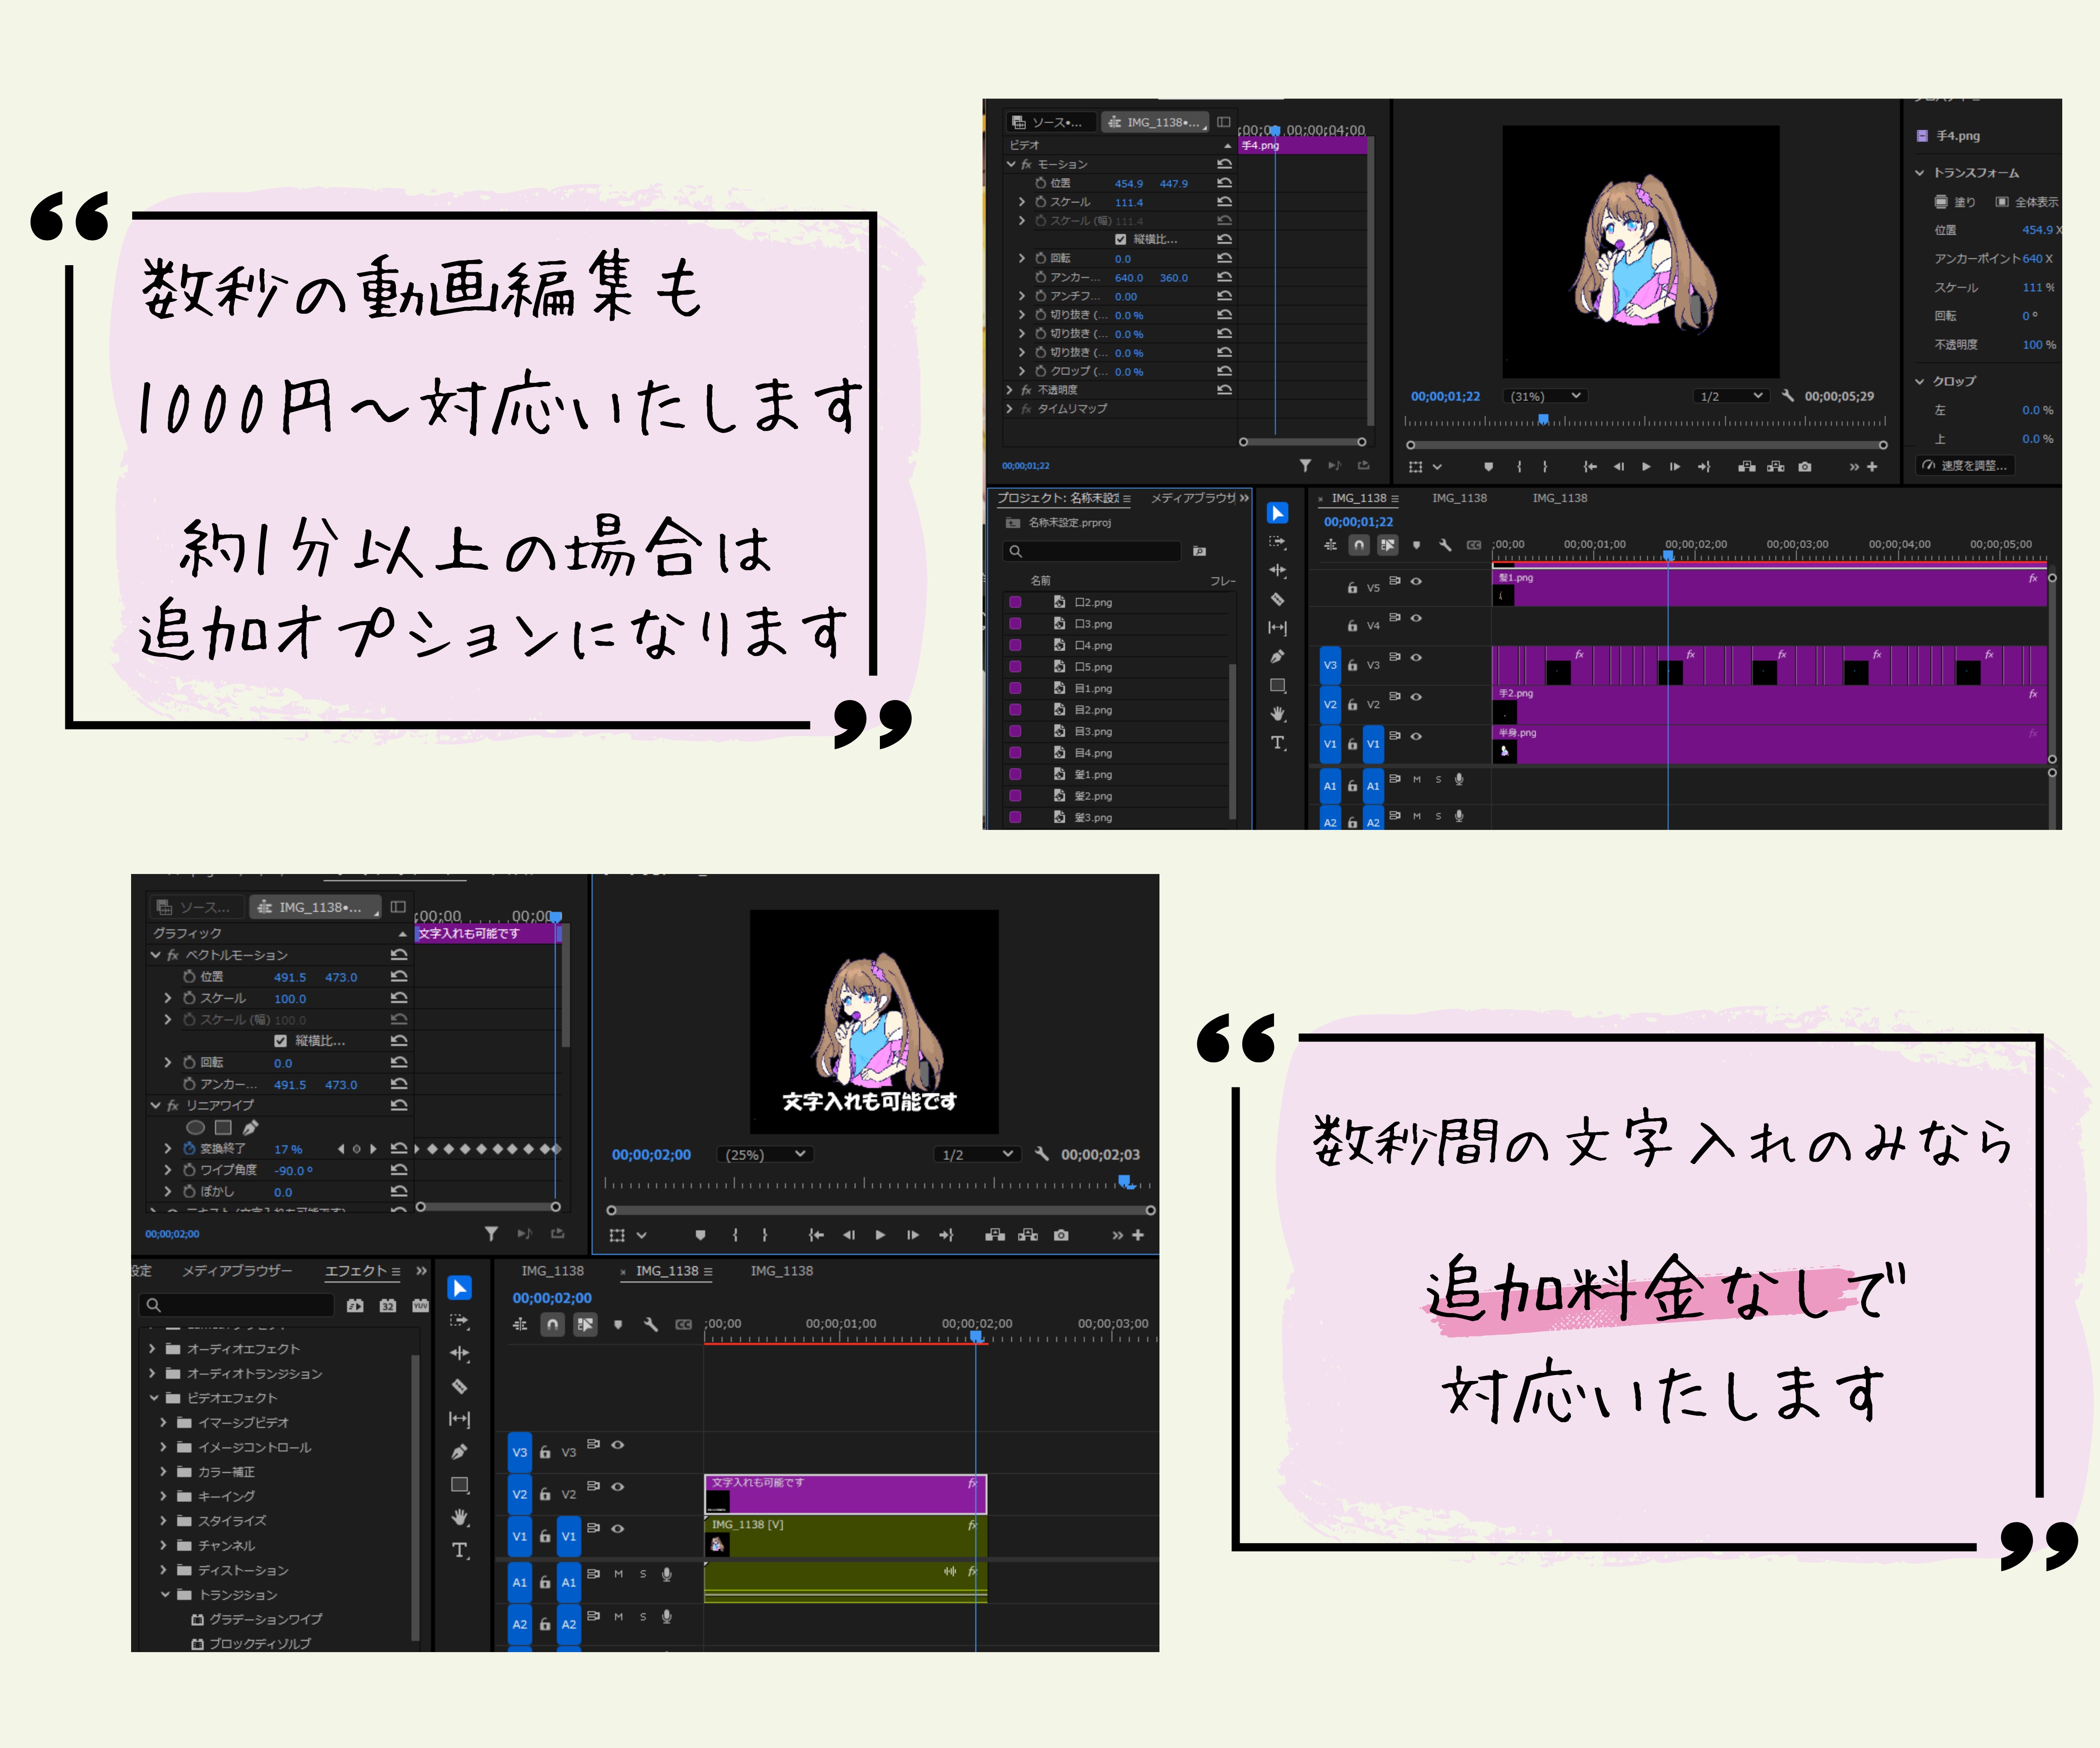Click the 速度を調整 button

(x=1965, y=465)
